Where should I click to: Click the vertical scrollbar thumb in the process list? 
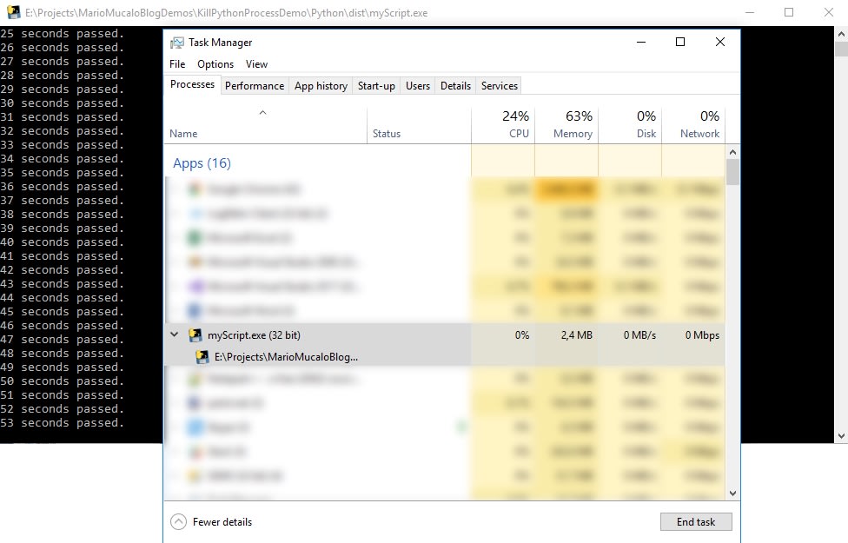tap(732, 172)
